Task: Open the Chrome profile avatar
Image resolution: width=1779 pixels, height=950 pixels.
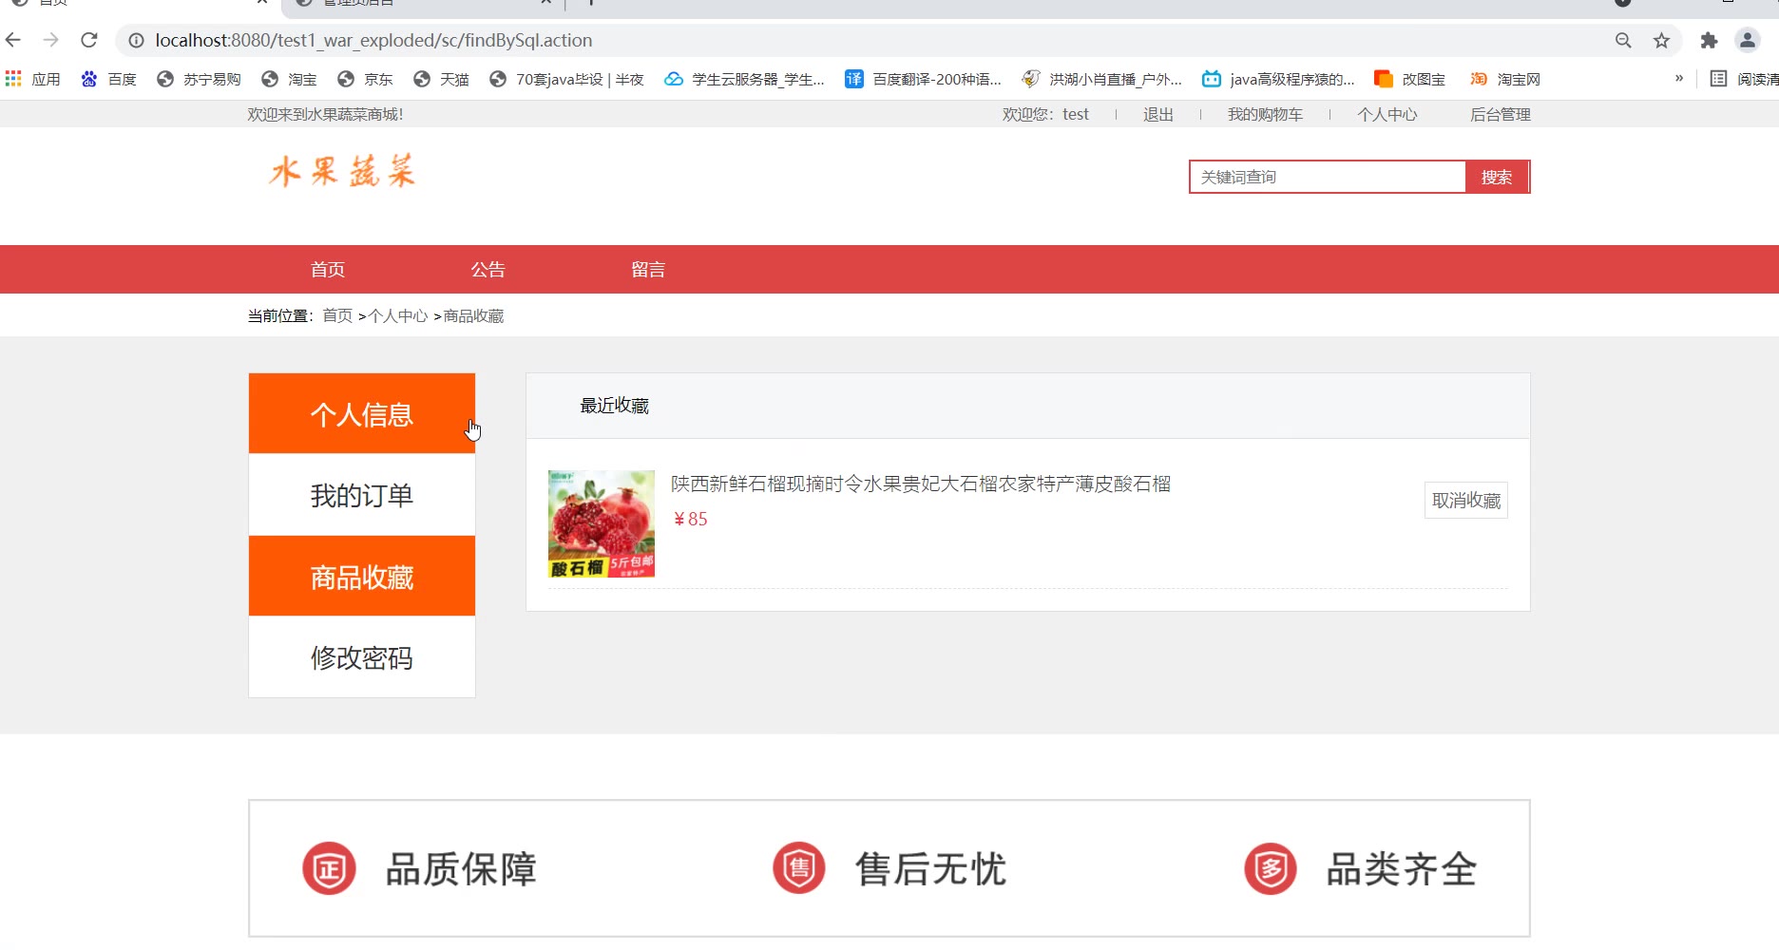Action: 1747,40
